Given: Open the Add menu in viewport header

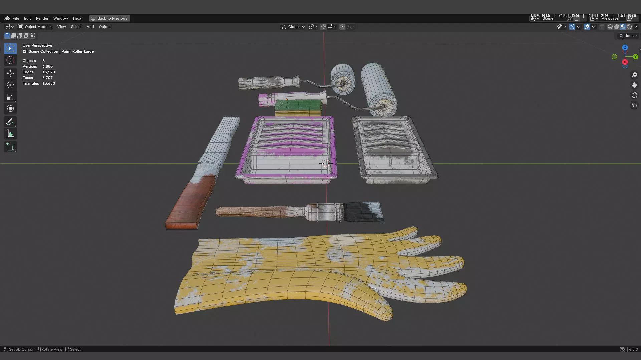Looking at the screenshot, I should point(90,27).
